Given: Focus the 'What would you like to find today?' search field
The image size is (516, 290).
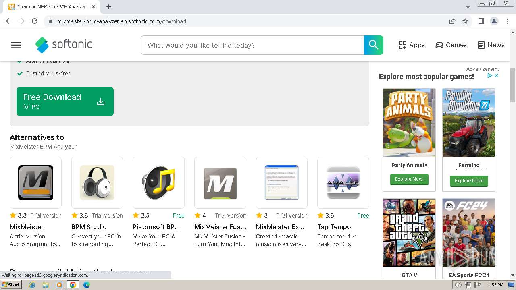Looking at the screenshot, I should tap(252, 45).
